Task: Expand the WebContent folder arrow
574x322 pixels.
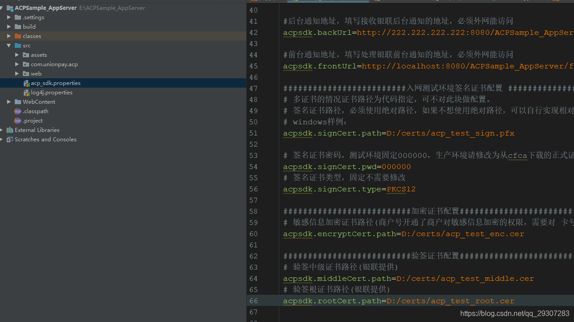Action: point(9,102)
